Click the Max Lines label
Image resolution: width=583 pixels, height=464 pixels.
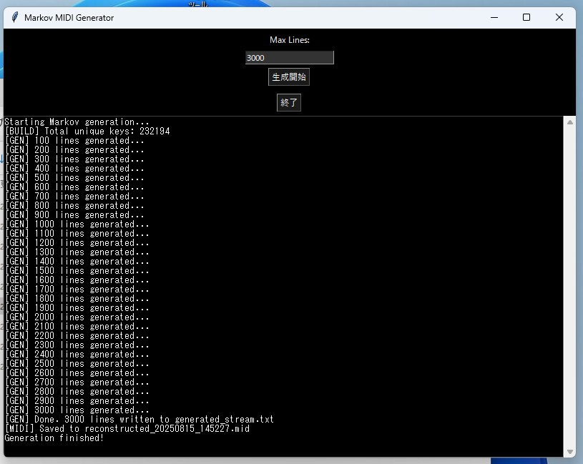290,40
